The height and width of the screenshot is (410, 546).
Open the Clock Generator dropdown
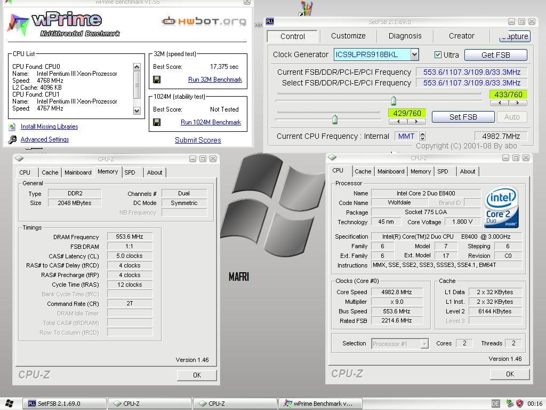coord(414,54)
